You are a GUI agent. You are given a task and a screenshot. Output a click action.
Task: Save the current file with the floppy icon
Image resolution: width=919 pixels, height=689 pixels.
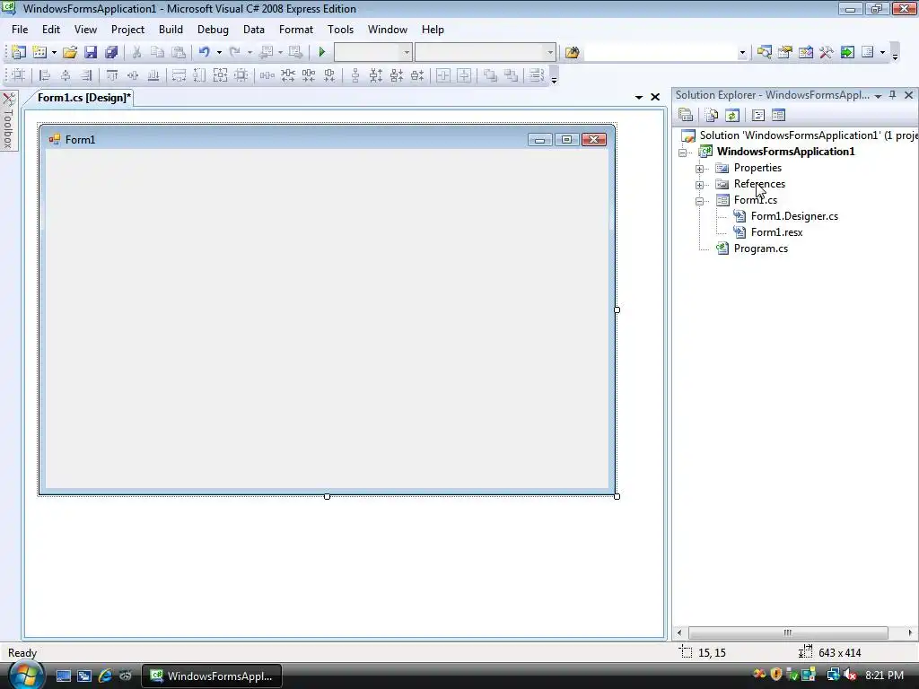click(91, 52)
